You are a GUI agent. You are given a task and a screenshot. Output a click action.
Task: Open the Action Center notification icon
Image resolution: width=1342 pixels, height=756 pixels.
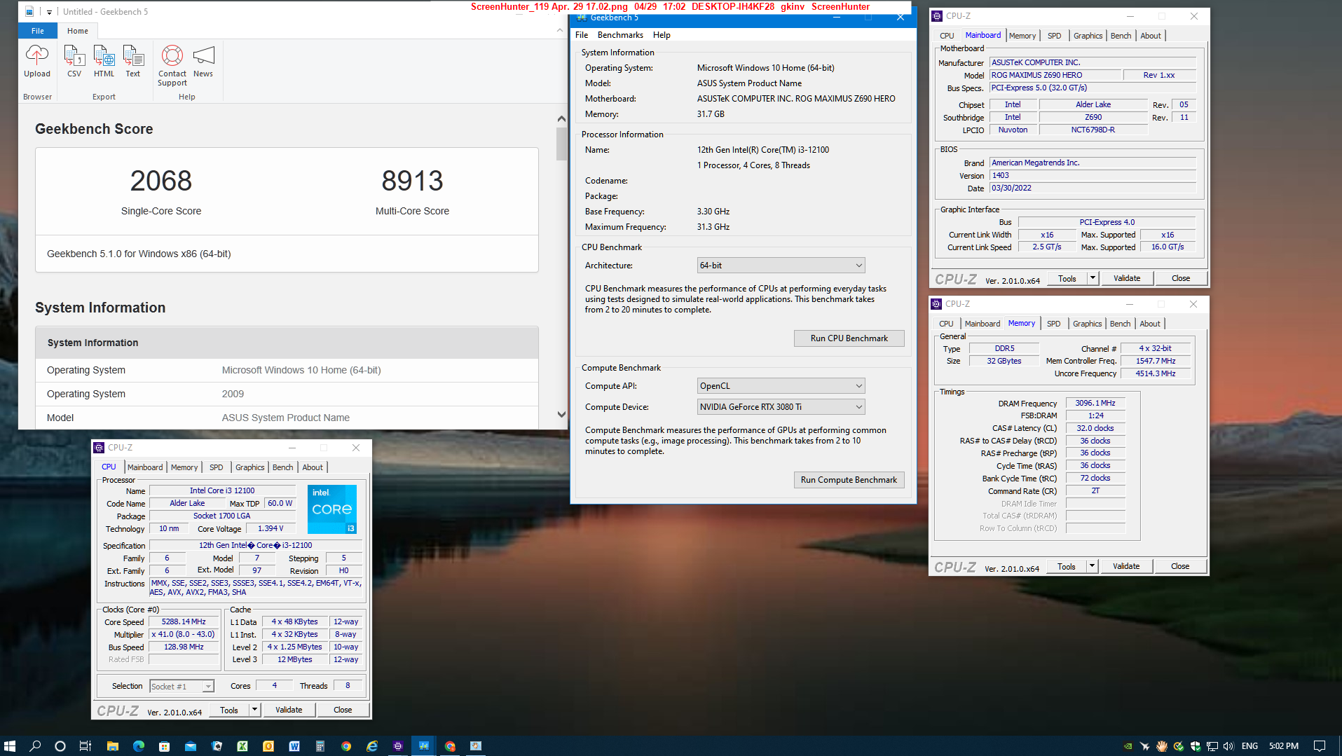[x=1319, y=745]
